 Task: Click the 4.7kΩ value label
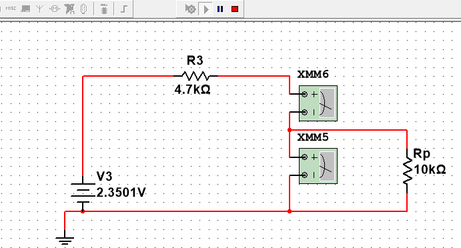tap(193, 89)
